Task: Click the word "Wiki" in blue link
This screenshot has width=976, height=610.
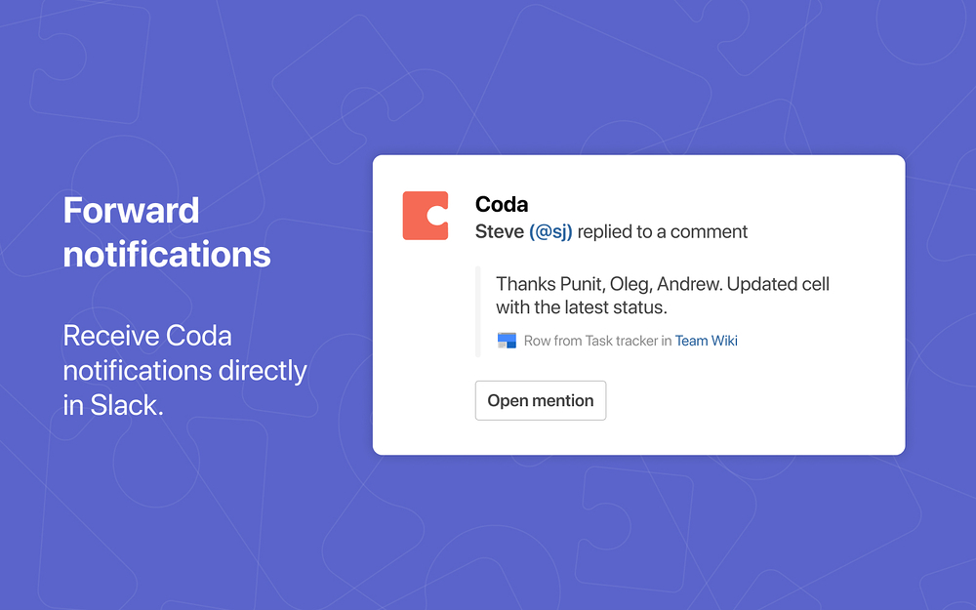Action: pos(724,341)
